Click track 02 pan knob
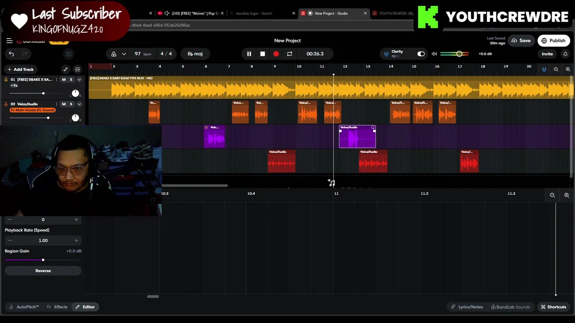 point(75,118)
